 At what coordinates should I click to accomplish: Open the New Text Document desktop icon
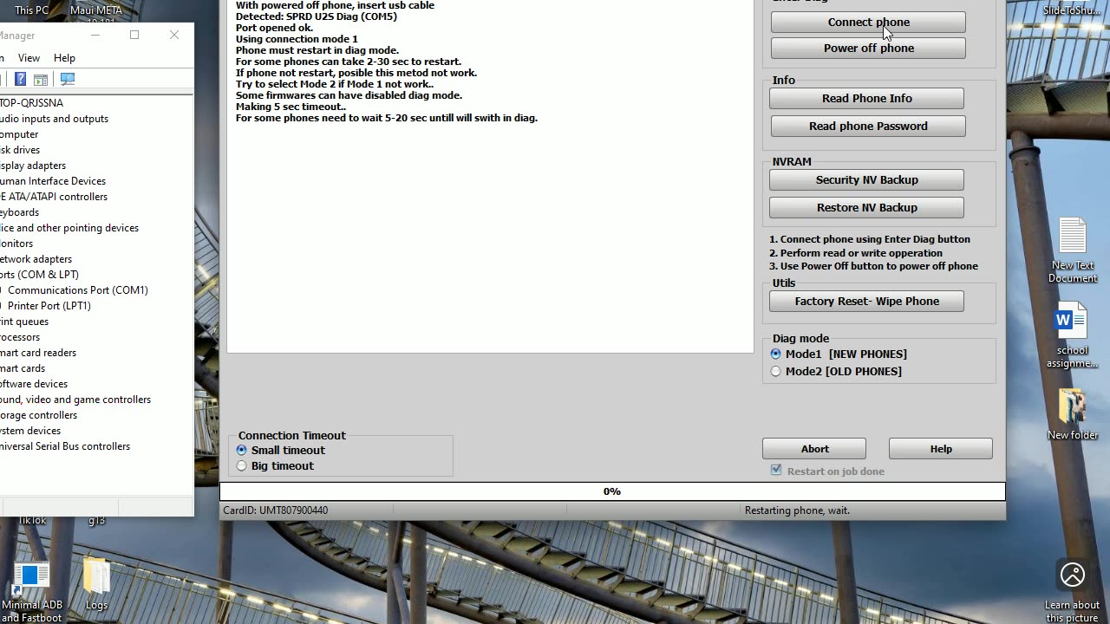1073,250
